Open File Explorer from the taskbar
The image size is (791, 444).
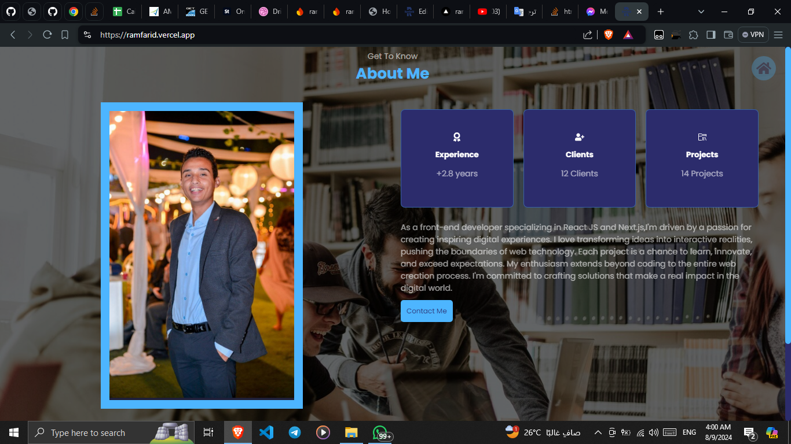(x=351, y=432)
